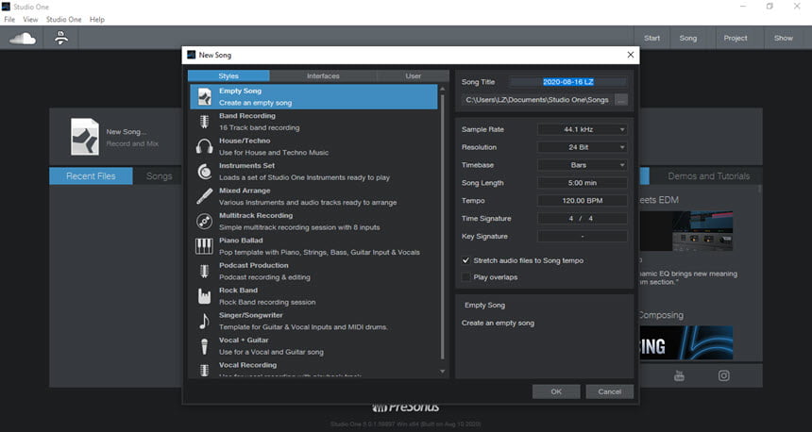The height and width of the screenshot is (432, 812).
Task: Click the Song Length 5:00 min field
Action: coord(582,183)
